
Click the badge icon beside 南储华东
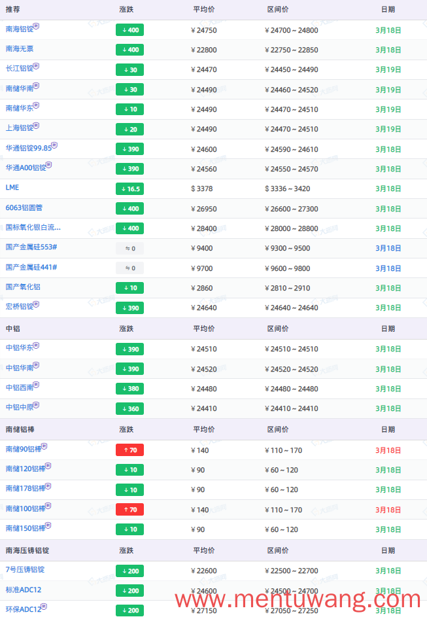[x=37, y=106]
